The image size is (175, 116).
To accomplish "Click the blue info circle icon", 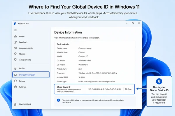I will (x=58, y=100).
